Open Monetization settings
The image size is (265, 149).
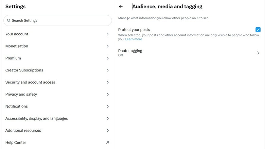coord(17,46)
